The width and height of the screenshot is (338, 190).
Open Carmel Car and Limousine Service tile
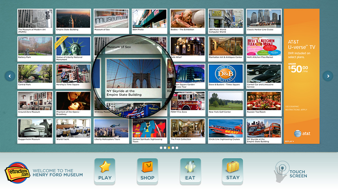(x=264, y=76)
